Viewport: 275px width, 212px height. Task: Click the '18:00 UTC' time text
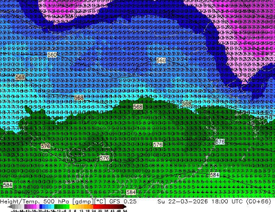click(x=227, y=201)
